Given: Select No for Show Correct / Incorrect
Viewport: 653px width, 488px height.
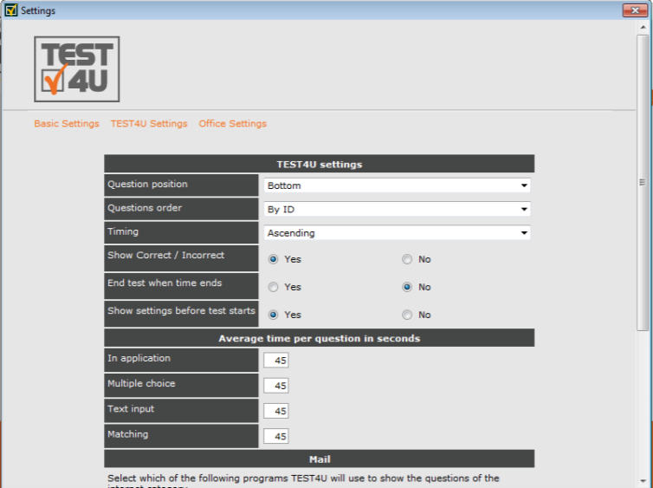Looking at the screenshot, I should pos(407,259).
